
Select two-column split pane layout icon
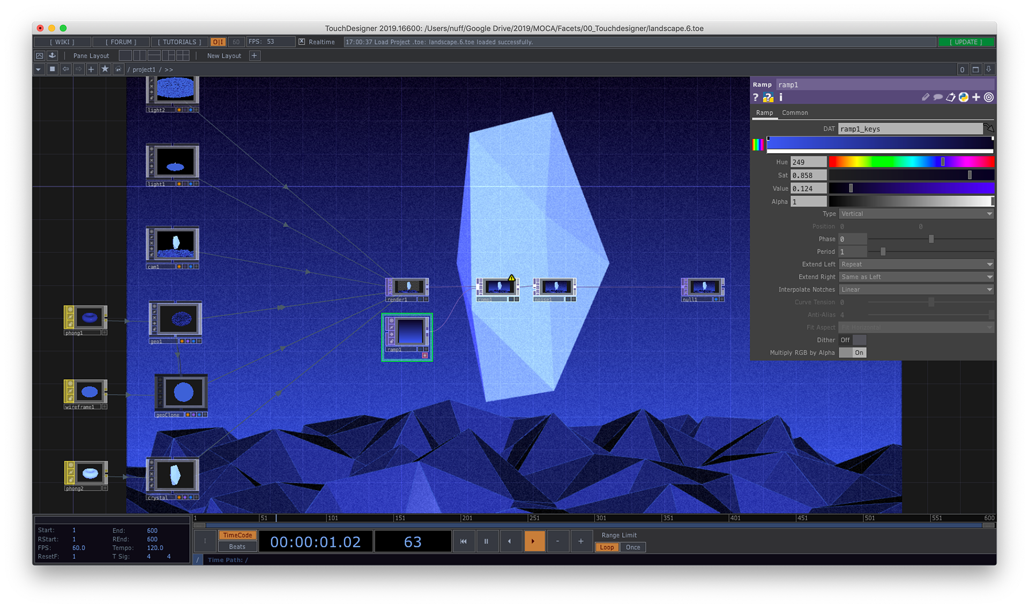139,56
